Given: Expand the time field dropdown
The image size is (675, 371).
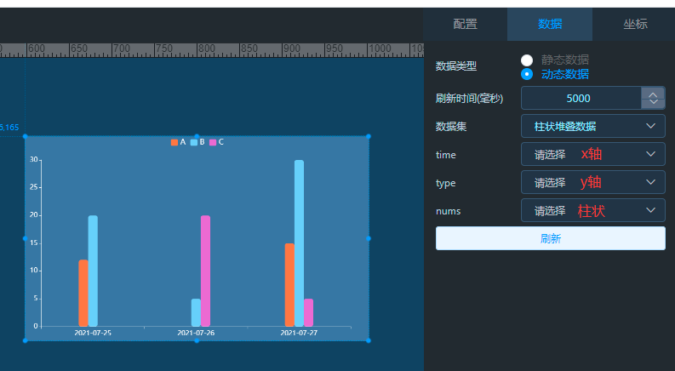Looking at the screenshot, I should pos(592,154).
